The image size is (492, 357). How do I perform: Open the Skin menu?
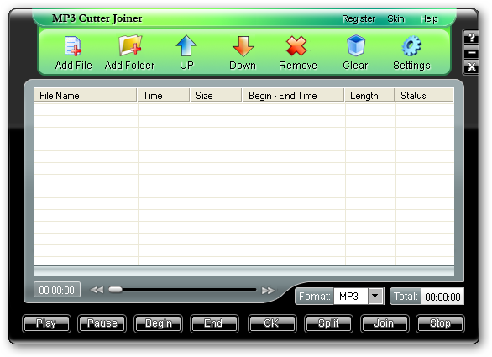[x=395, y=18]
